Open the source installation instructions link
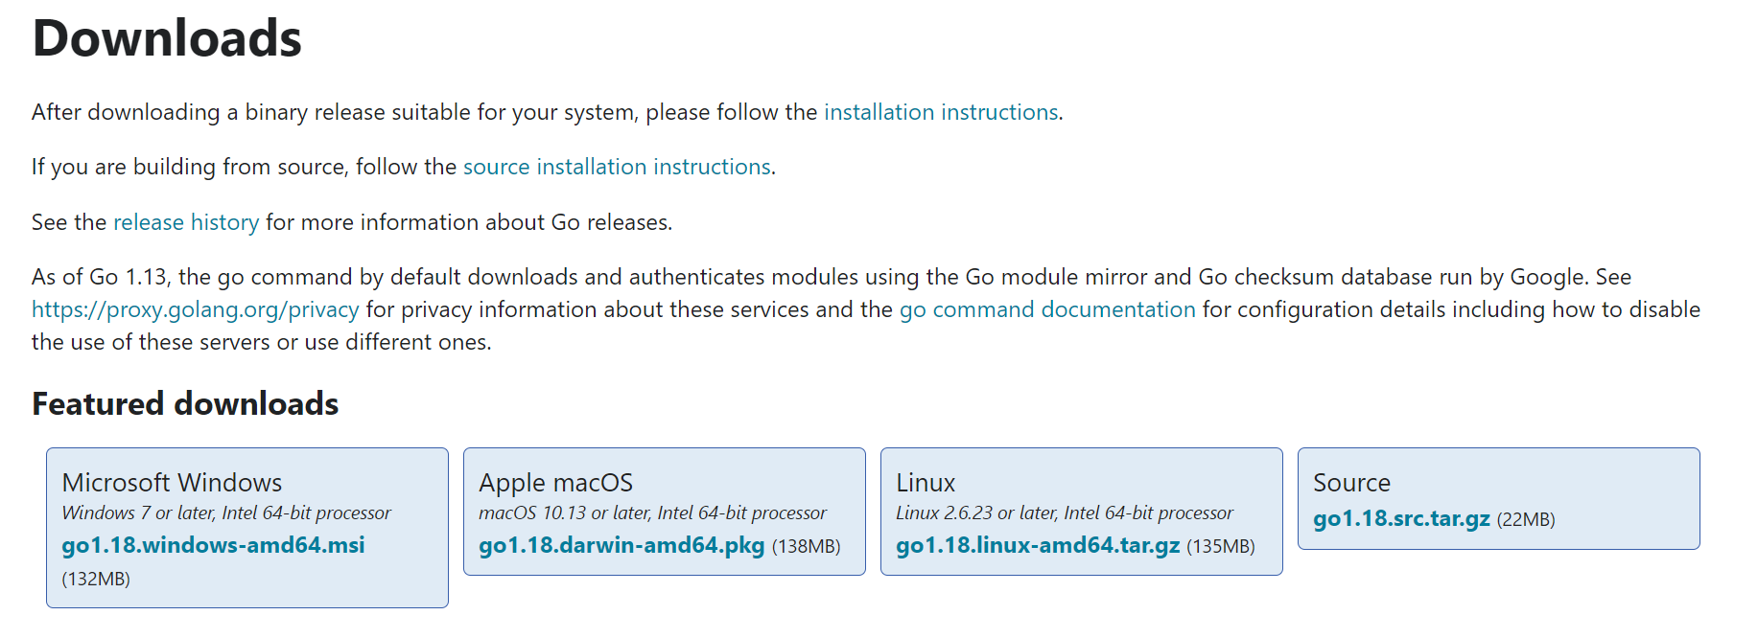Screen dimensions: 1758x638 coord(617,167)
